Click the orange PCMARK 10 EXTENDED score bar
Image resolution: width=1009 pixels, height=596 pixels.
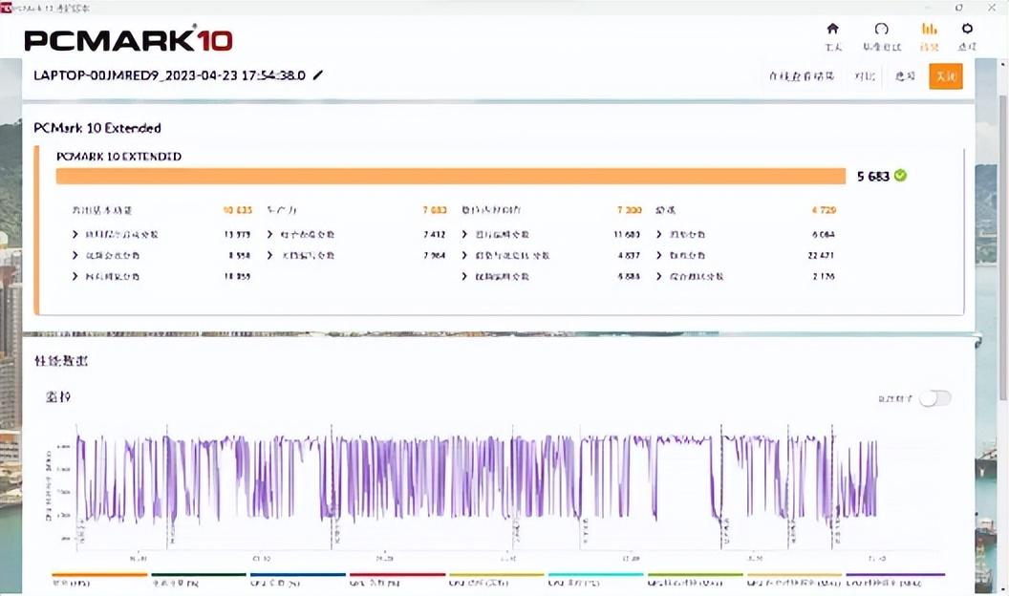450,176
